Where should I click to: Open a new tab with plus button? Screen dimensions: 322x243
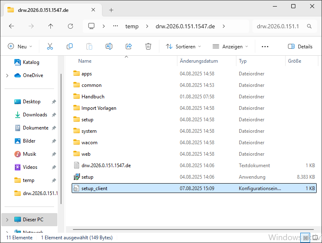111,10
